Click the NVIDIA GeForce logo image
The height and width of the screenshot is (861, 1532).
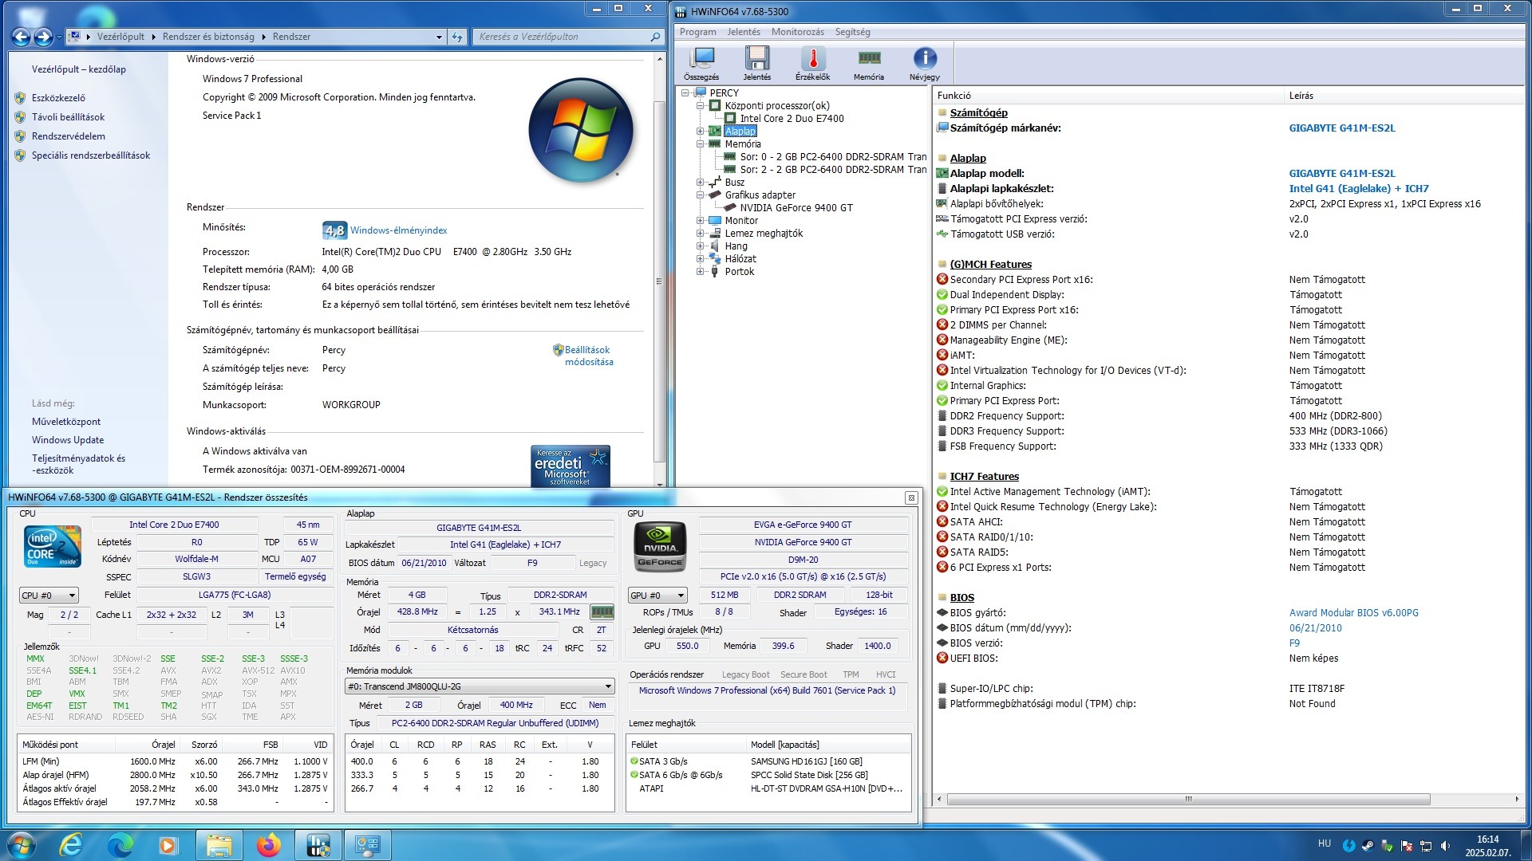[x=660, y=546]
